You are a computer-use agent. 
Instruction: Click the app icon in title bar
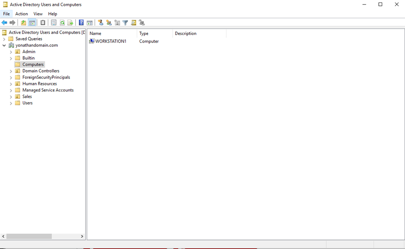5,5
